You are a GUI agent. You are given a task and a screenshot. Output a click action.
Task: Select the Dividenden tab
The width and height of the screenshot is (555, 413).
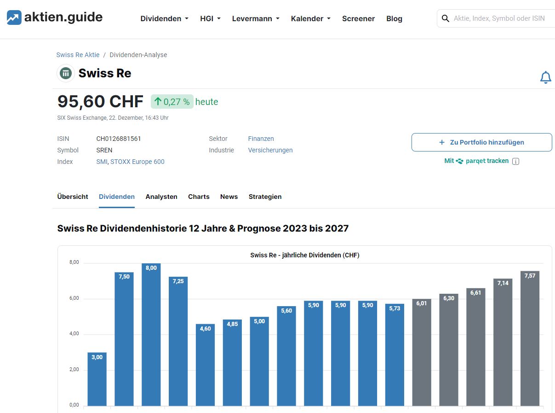pos(117,197)
